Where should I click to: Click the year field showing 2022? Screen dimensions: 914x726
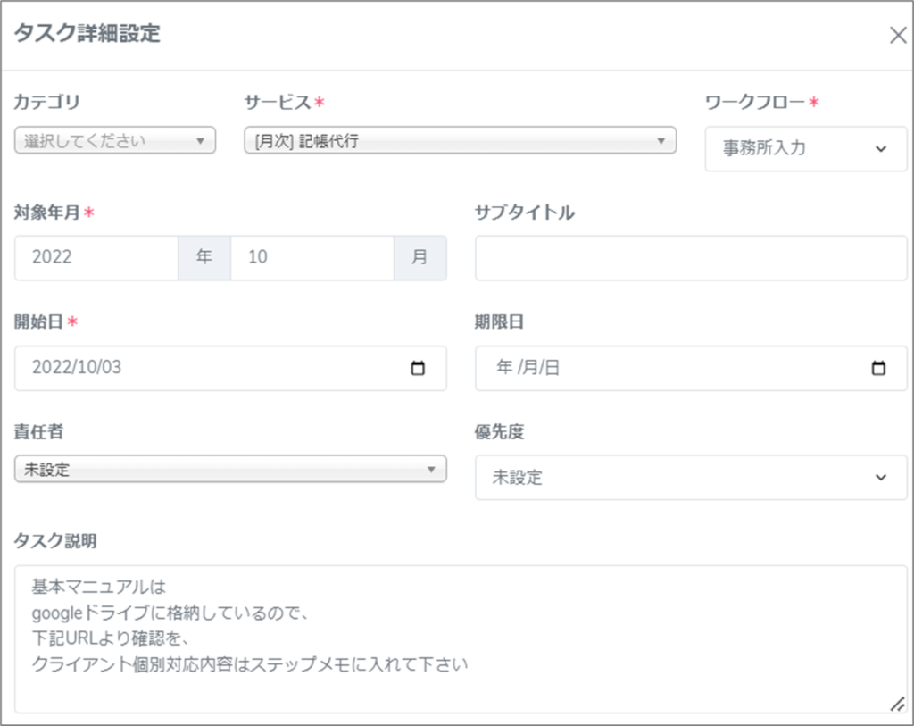pos(96,257)
